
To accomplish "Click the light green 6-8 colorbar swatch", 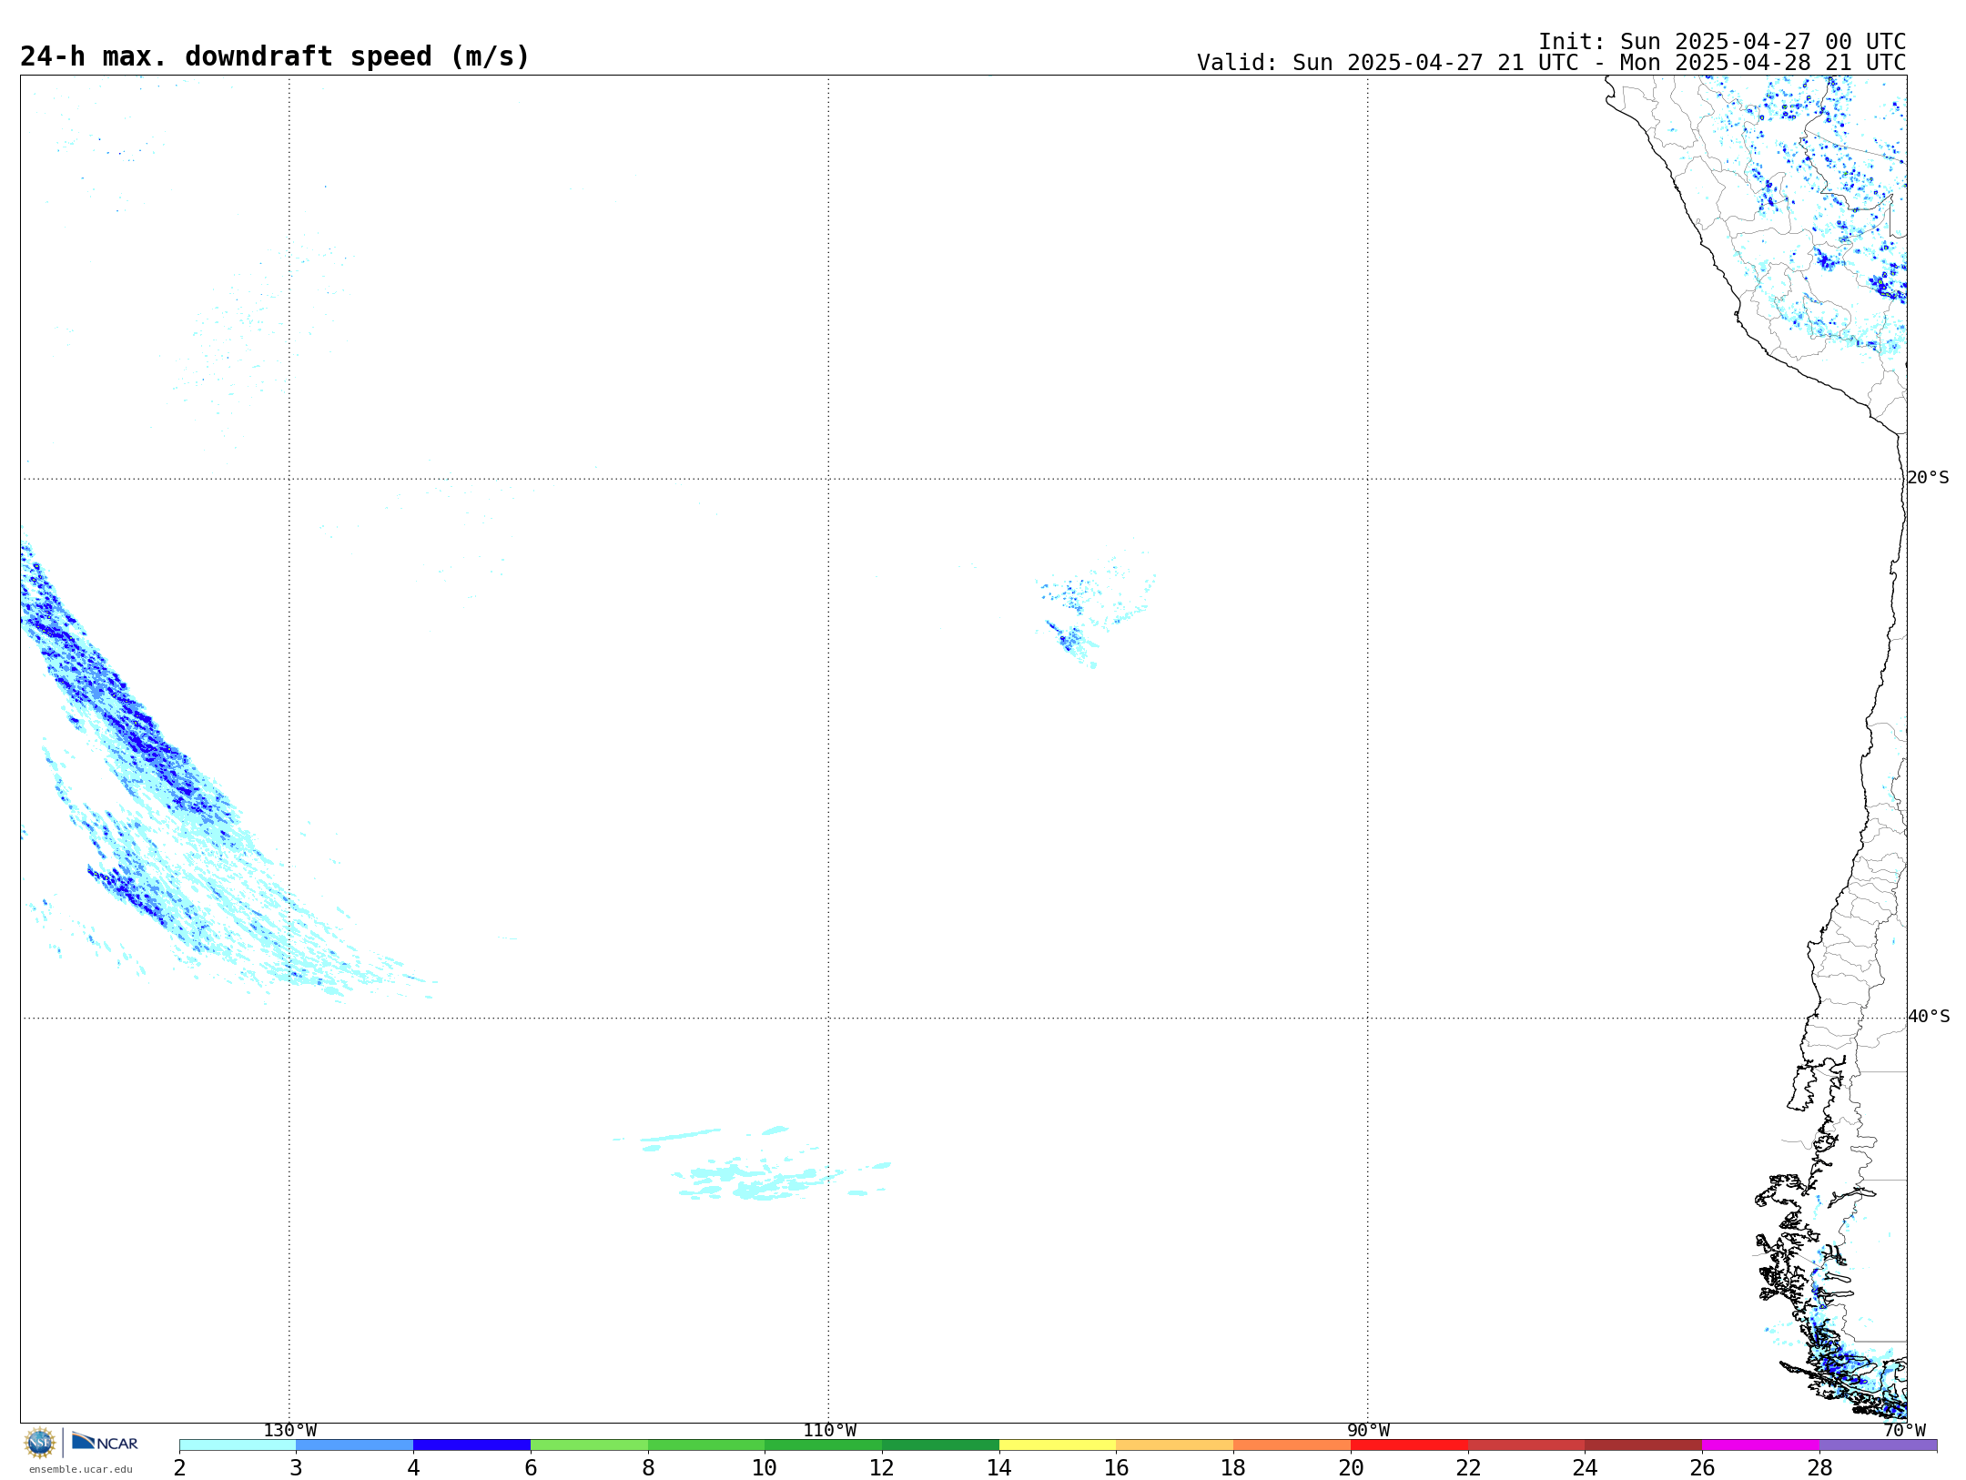I will 589,1445.
